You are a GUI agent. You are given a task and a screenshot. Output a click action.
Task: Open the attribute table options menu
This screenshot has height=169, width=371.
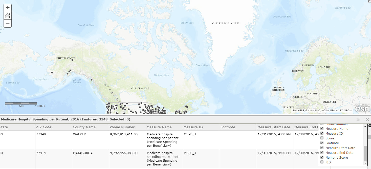(358, 119)
